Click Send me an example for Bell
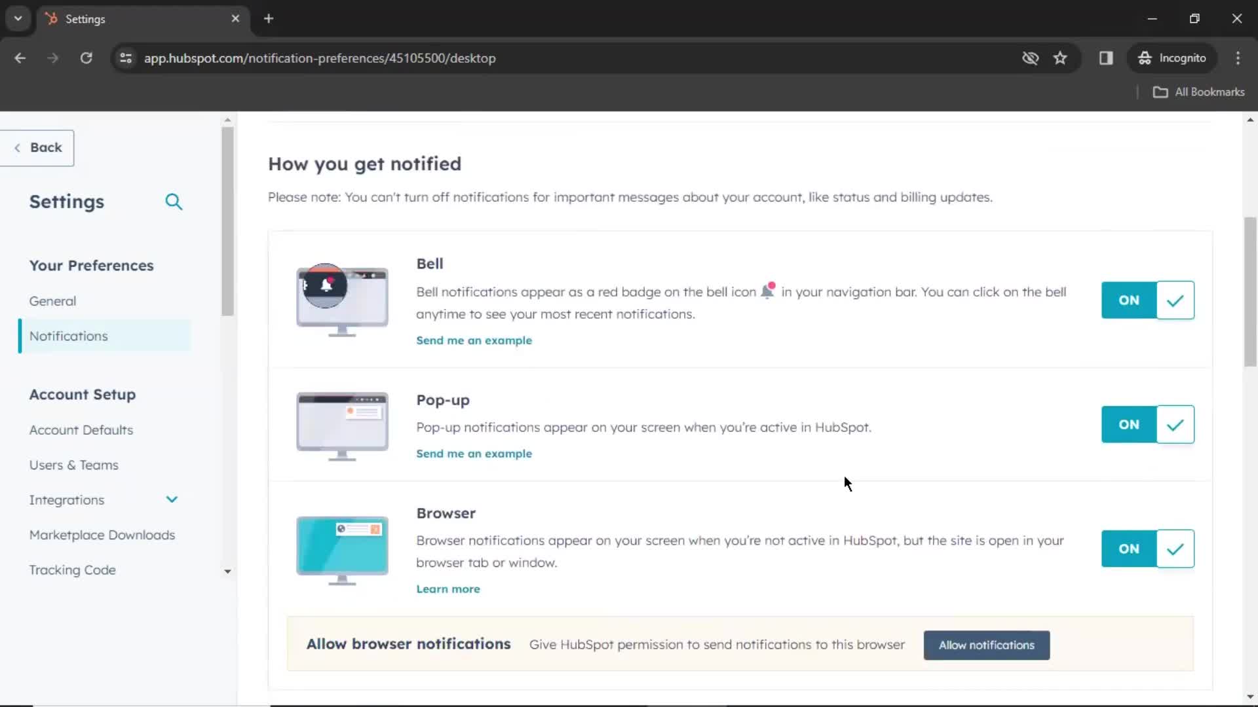Image resolution: width=1258 pixels, height=707 pixels. [474, 340]
